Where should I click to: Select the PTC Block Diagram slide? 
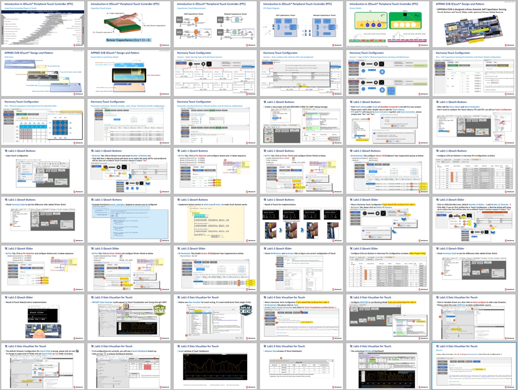302,24
